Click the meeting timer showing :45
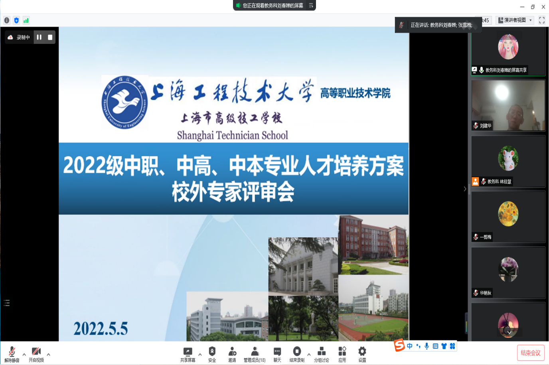 [x=487, y=20]
